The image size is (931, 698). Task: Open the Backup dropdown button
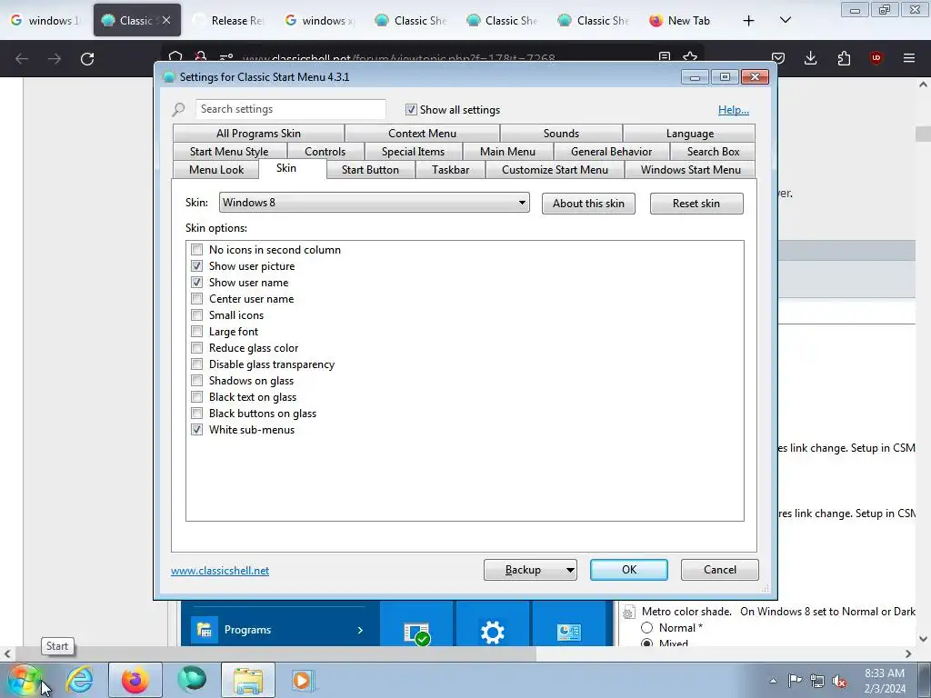[530, 570]
